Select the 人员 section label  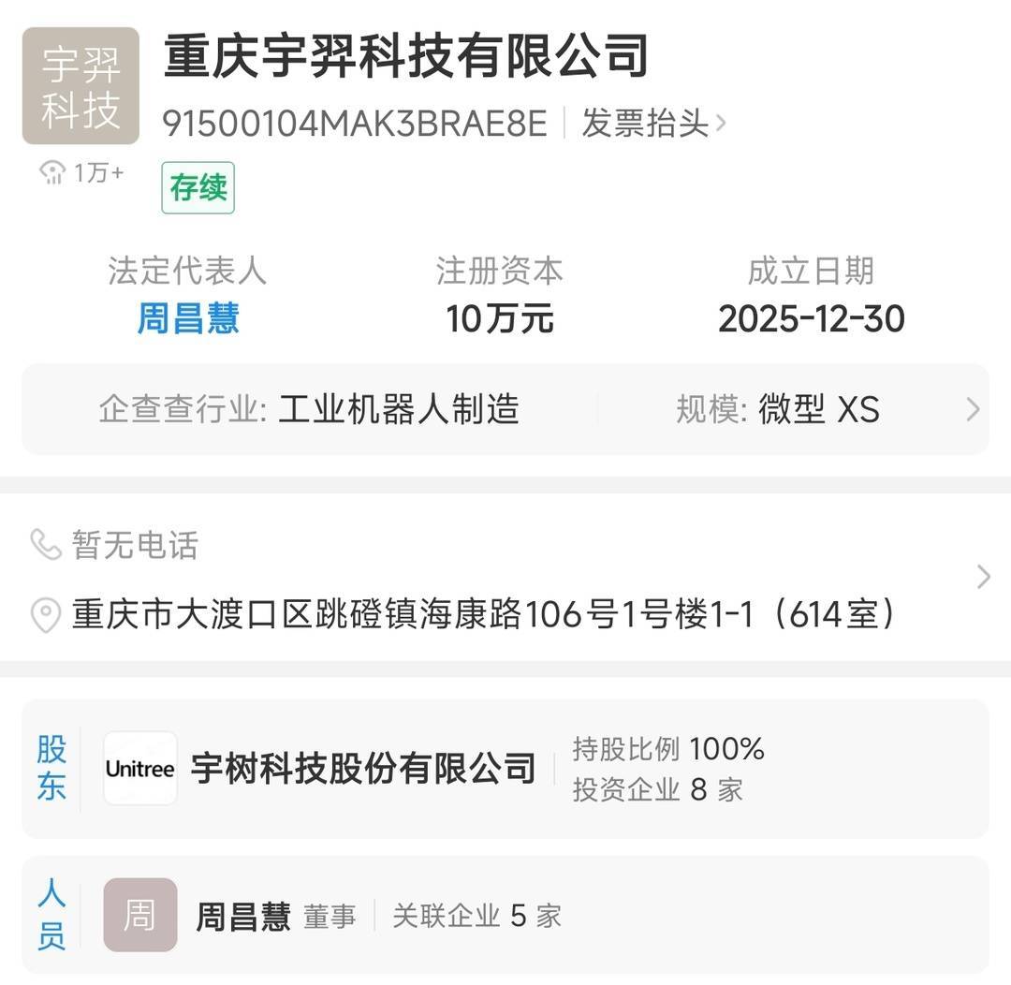click(51, 915)
